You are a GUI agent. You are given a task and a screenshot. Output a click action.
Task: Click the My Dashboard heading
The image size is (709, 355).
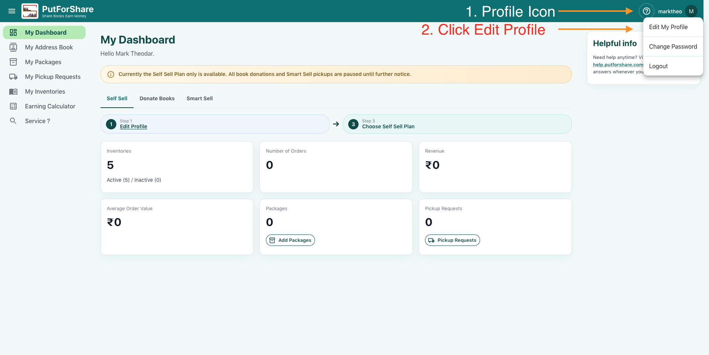[138, 40]
